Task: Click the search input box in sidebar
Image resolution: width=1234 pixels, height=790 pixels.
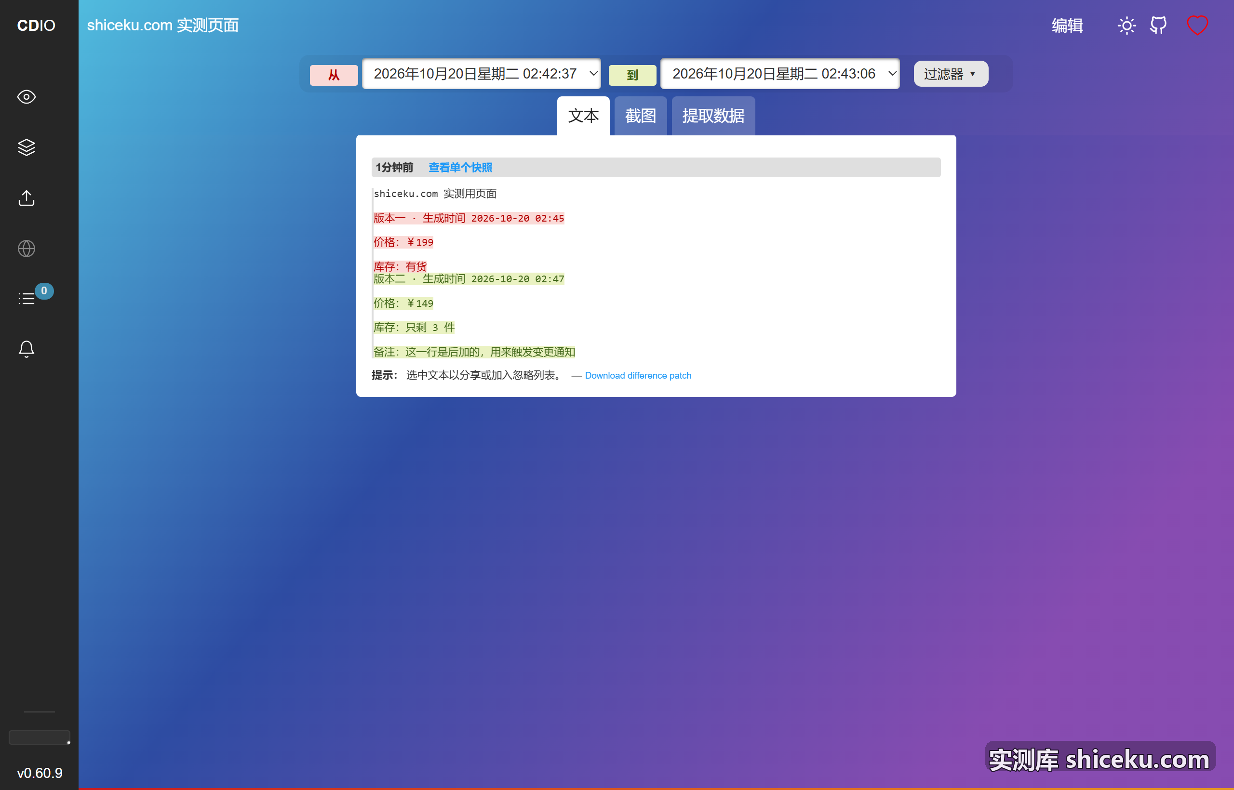Action: coord(39,737)
